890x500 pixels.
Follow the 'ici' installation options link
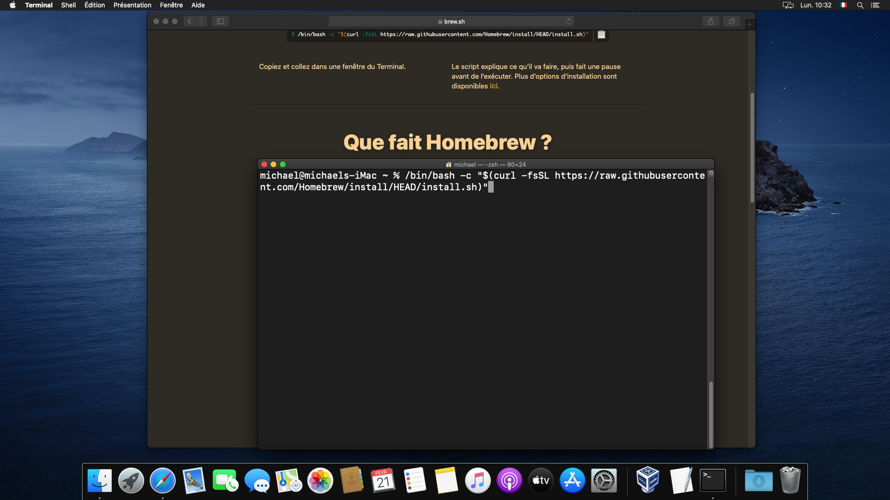tap(494, 86)
